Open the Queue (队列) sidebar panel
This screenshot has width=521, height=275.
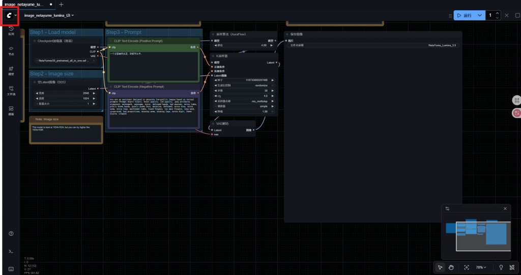pos(11,31)
